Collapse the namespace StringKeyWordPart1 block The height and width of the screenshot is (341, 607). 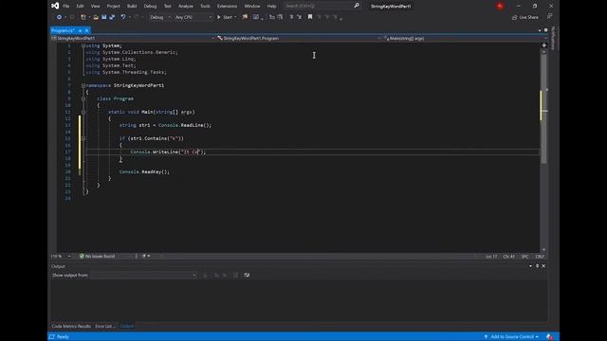[x=83, y=85]
